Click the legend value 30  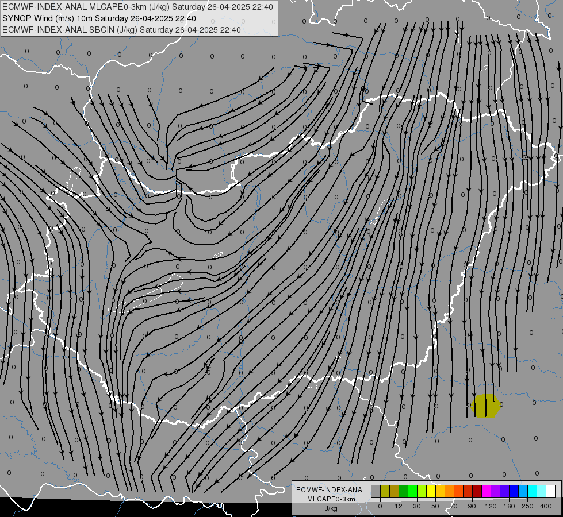(417, 506)
